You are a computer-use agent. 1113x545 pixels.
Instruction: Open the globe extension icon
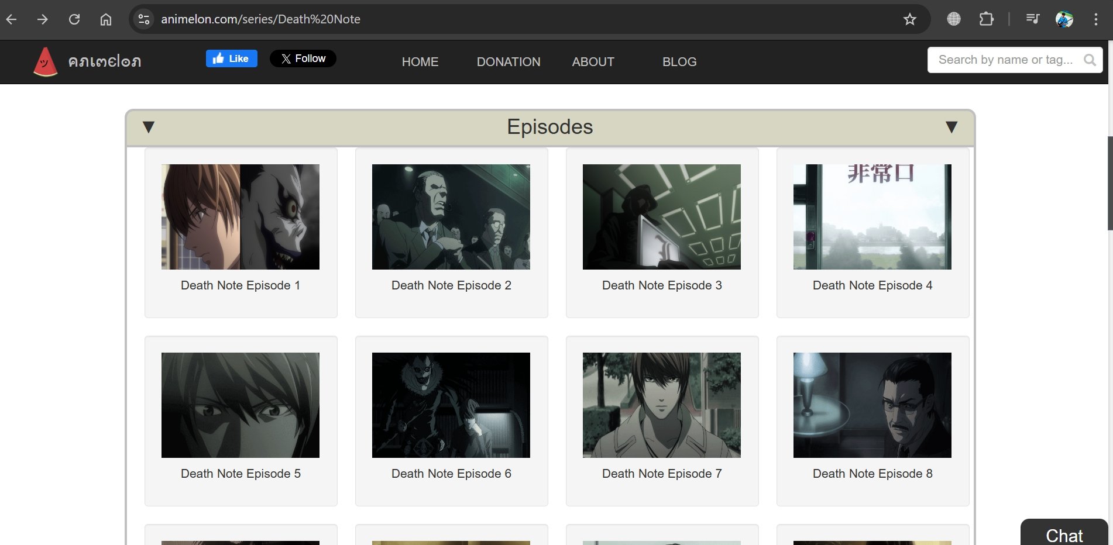coord(954,19)
